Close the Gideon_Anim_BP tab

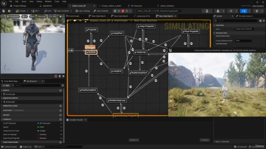(94, 6)
